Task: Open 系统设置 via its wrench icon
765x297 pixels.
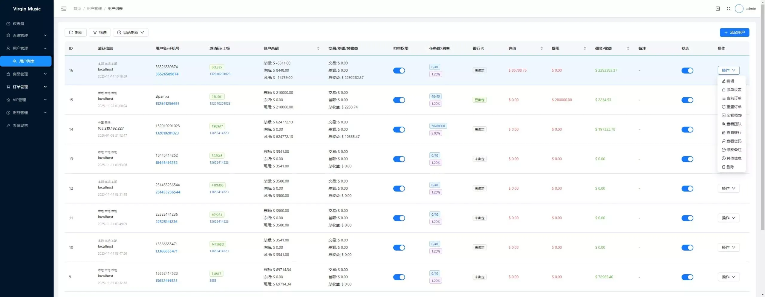Action: 8,125
